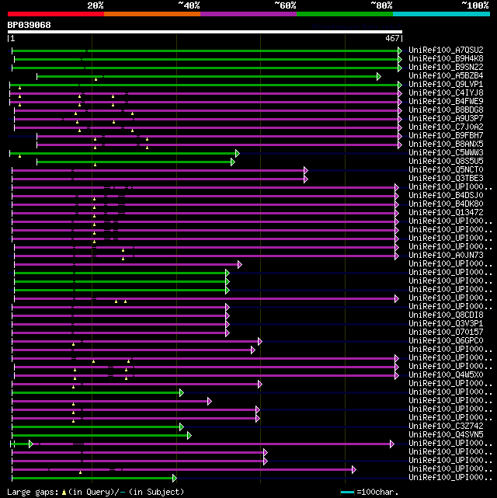Image resolution: width=497 pixels, height=498 pixels.
Task: Click the purple arrowhead ending the Q8CDI8 alignment
Action: tap(228, 315)
